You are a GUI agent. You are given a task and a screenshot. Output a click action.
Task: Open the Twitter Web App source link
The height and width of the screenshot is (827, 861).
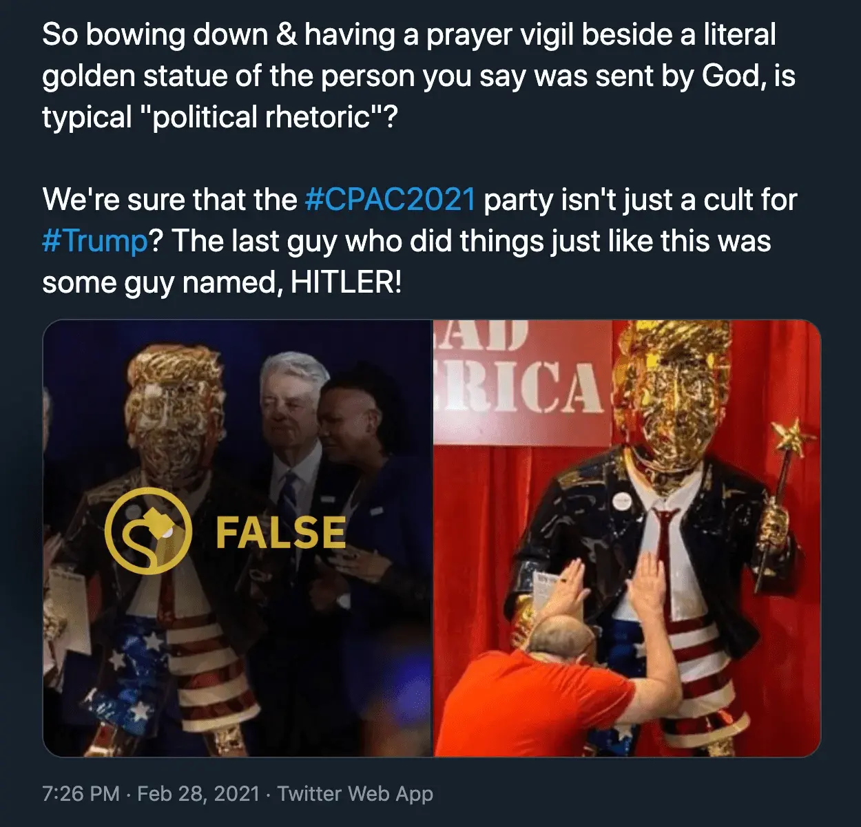coord(355,793)
